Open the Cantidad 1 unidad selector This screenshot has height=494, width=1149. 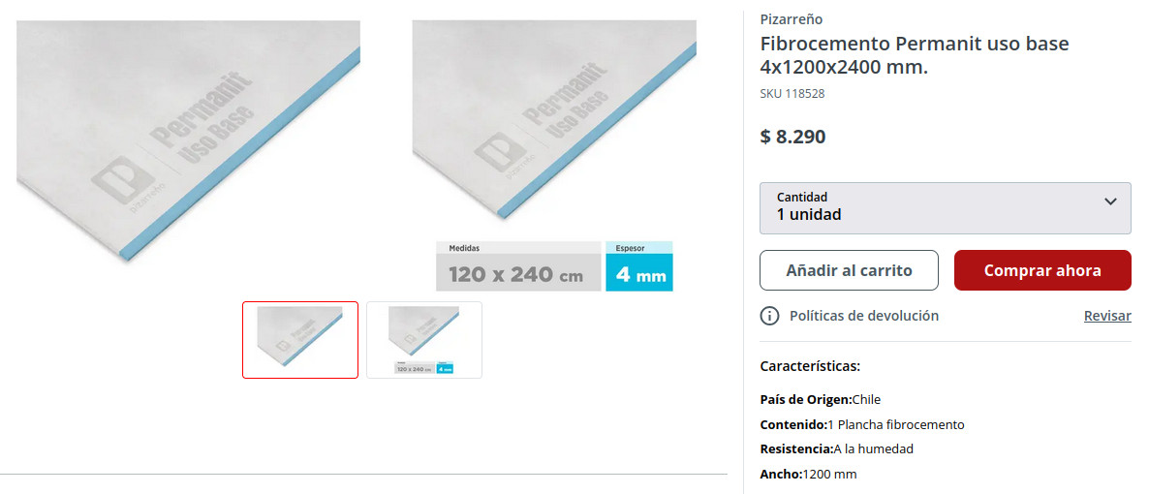pyautogui.click(x=946, y=208)
